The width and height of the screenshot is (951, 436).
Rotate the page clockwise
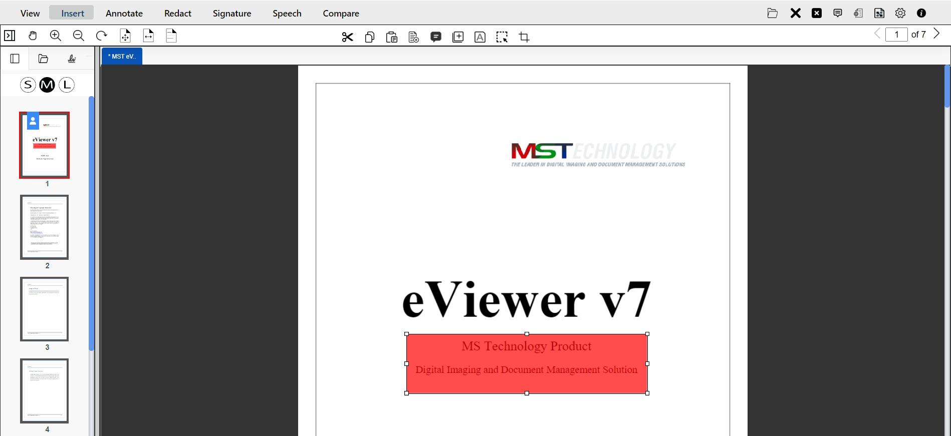[x=102, y=36]
